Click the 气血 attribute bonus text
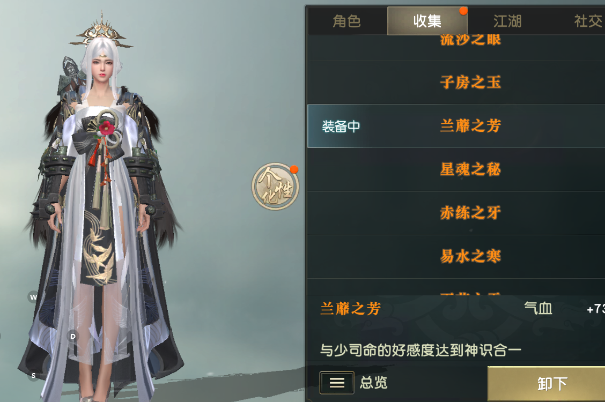 [x=538, y=308]
